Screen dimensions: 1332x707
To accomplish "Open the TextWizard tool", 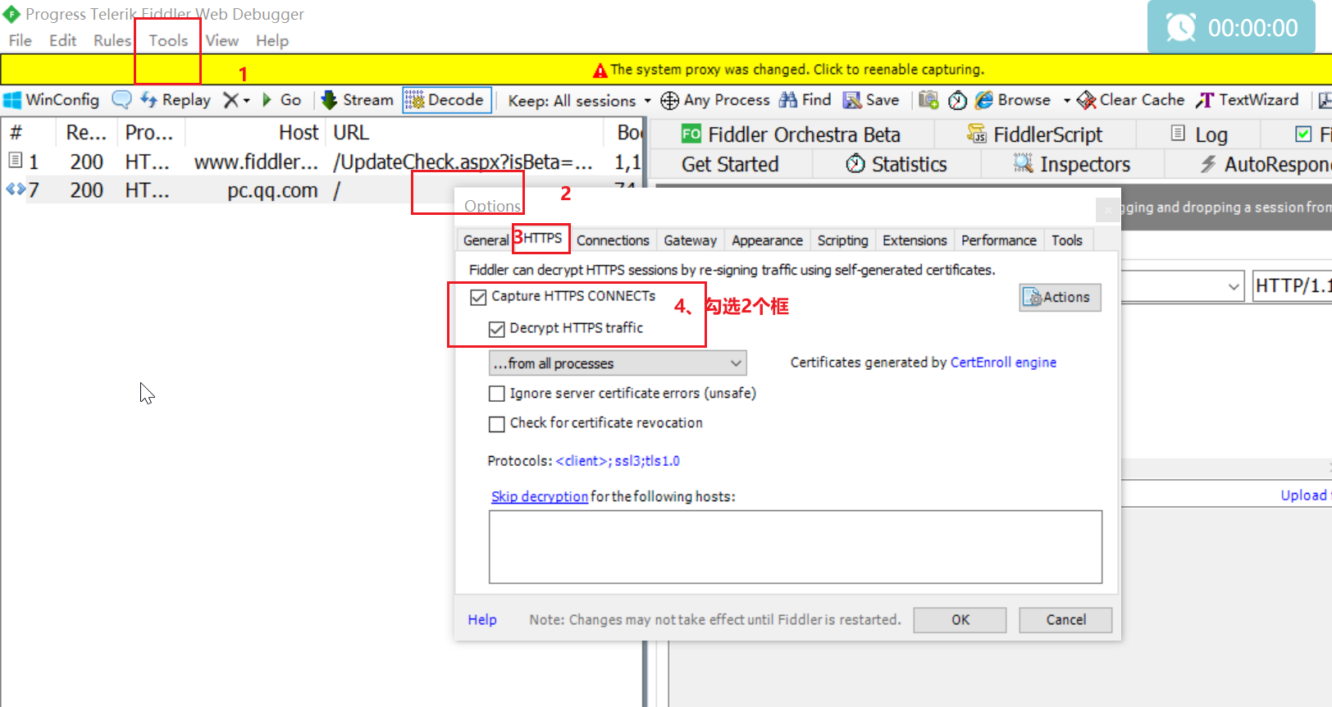I will coord(1247,100).
